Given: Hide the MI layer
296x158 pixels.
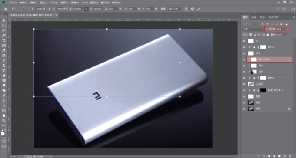Looking at the screenshot, I should (x=244, y=41).
